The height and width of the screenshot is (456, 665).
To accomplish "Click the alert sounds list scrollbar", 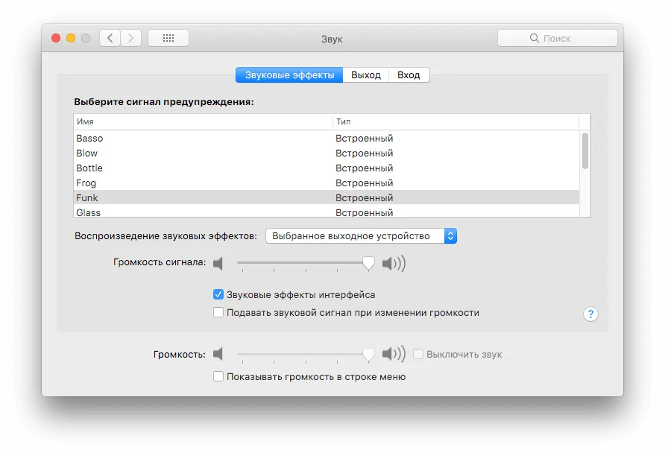I will coord(584,151).
